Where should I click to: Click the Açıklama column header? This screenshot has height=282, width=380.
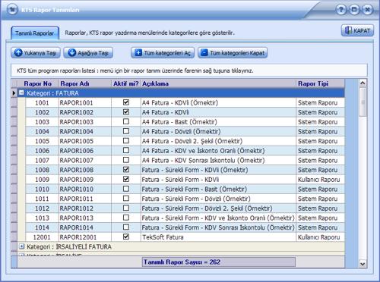pyautogui.click(x=218, y=83)
